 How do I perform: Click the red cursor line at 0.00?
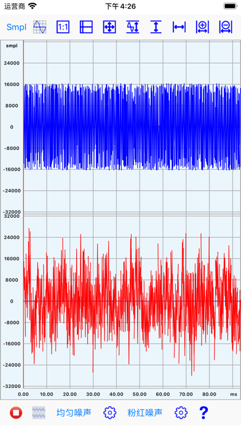(x=23, y=214)
